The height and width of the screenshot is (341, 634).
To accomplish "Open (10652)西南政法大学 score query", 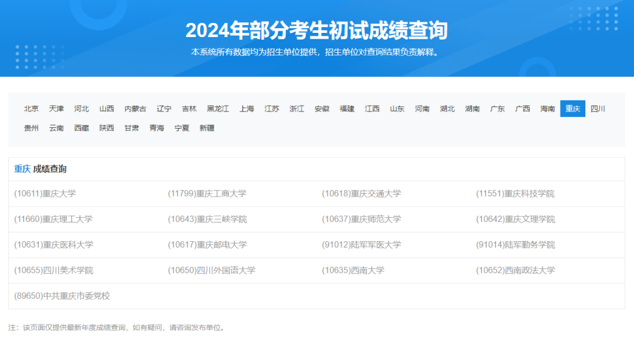I will pos(515,271).
